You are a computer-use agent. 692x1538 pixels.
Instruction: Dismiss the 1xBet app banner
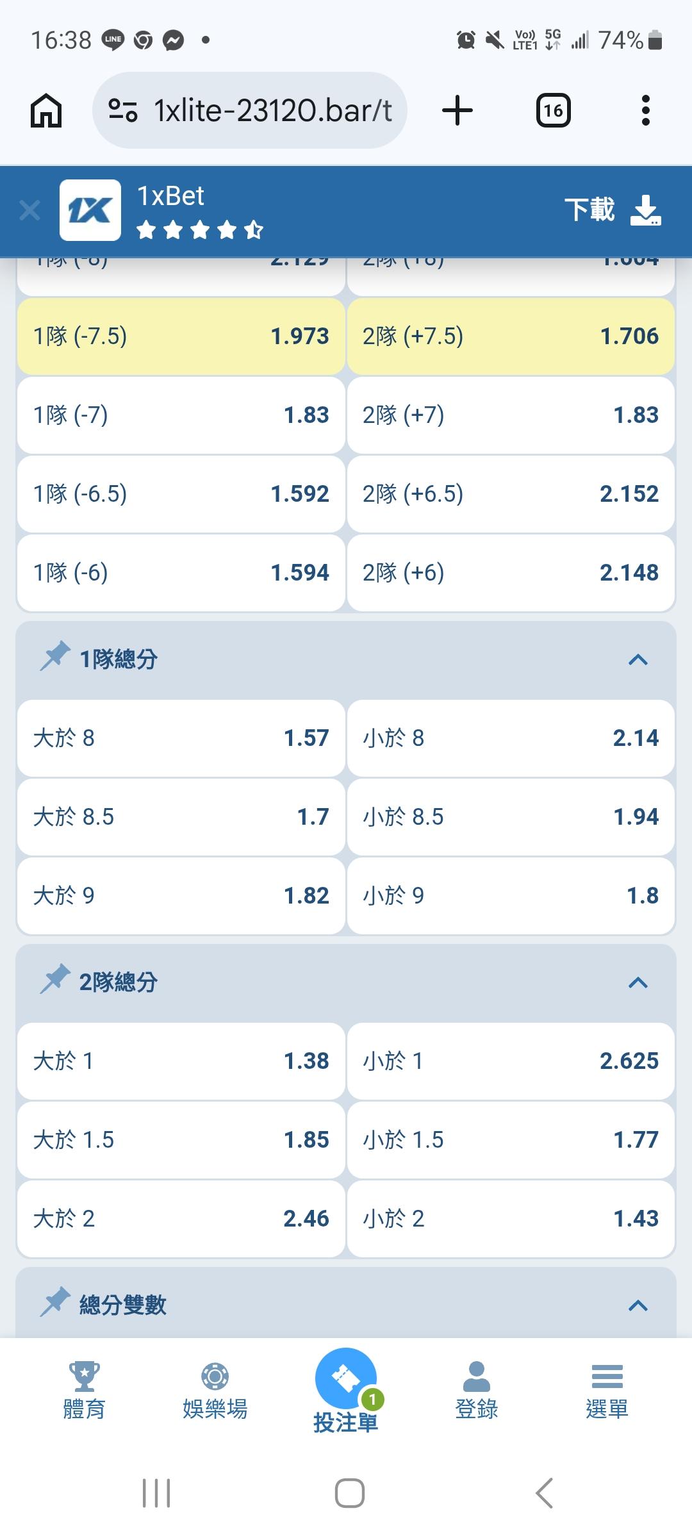[29, 210]
